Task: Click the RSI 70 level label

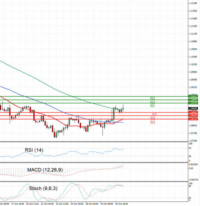Action: (190, 148)
